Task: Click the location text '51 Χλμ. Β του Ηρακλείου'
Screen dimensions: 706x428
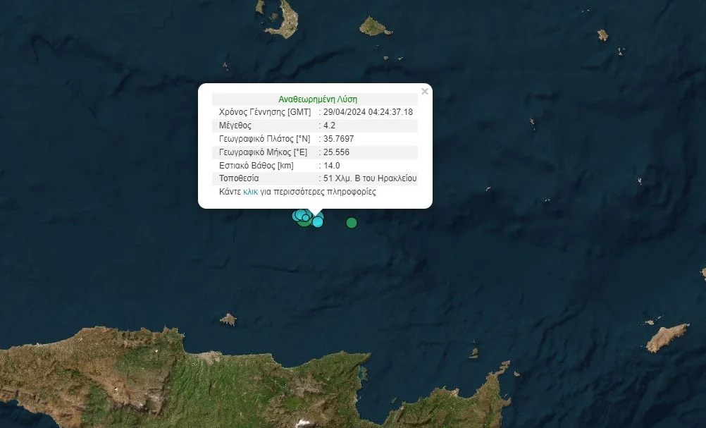Action: click(x=370, y=178)
